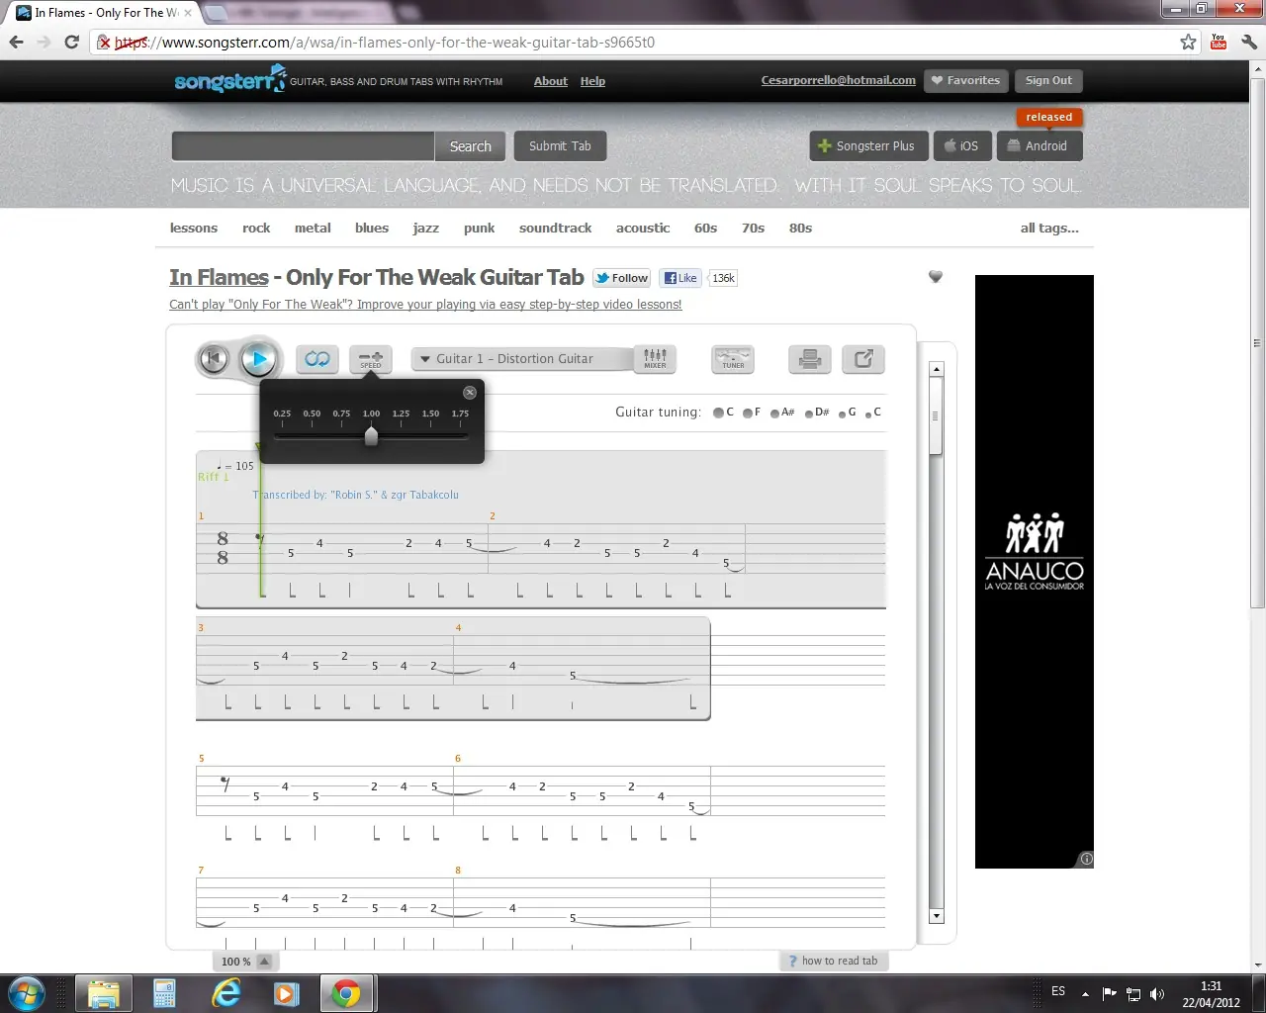Image resolution: width=1266 pixels, height=1013 pixels.
Task: Open Cesarporrello@hotmail.com account link
Action: click(x=839, y=80)
